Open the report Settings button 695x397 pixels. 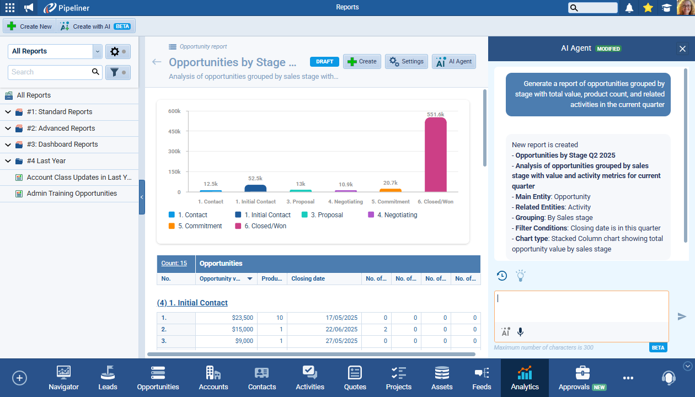coord(407,62)
